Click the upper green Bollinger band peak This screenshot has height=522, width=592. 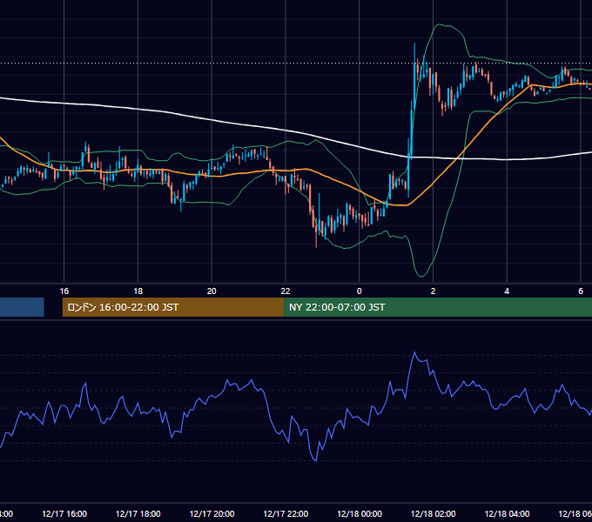tap(440, 24)
